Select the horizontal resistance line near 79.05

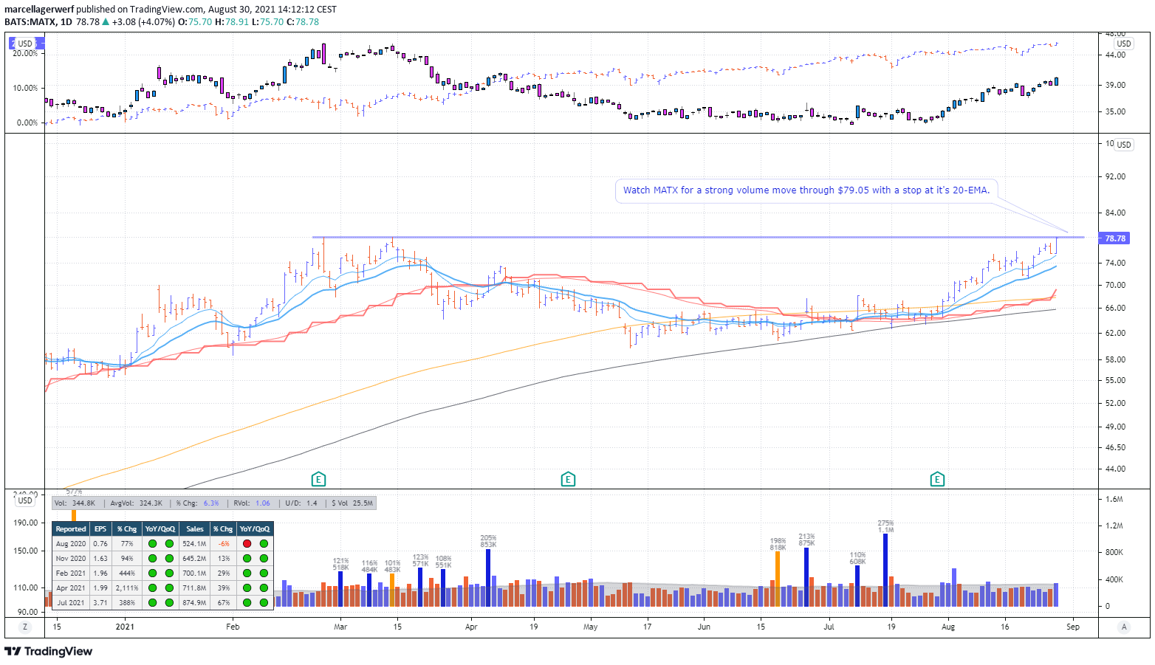pyautogui.click(x=698, y=237)
